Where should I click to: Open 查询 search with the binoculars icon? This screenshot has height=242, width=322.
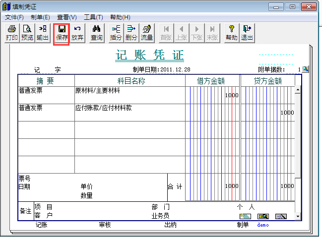point(97,33)
